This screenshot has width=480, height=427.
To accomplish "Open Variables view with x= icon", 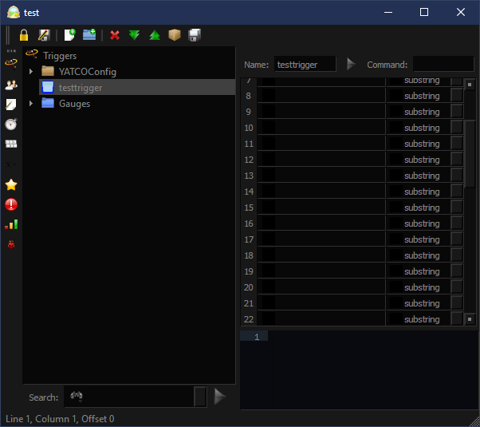I will pyautogui.click(x=11, y=164).
